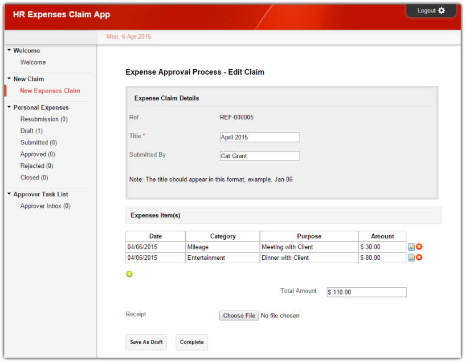Open New Expenses Claim menu item
The width and height of the screenshot is (465, 362).
point(50,91)
